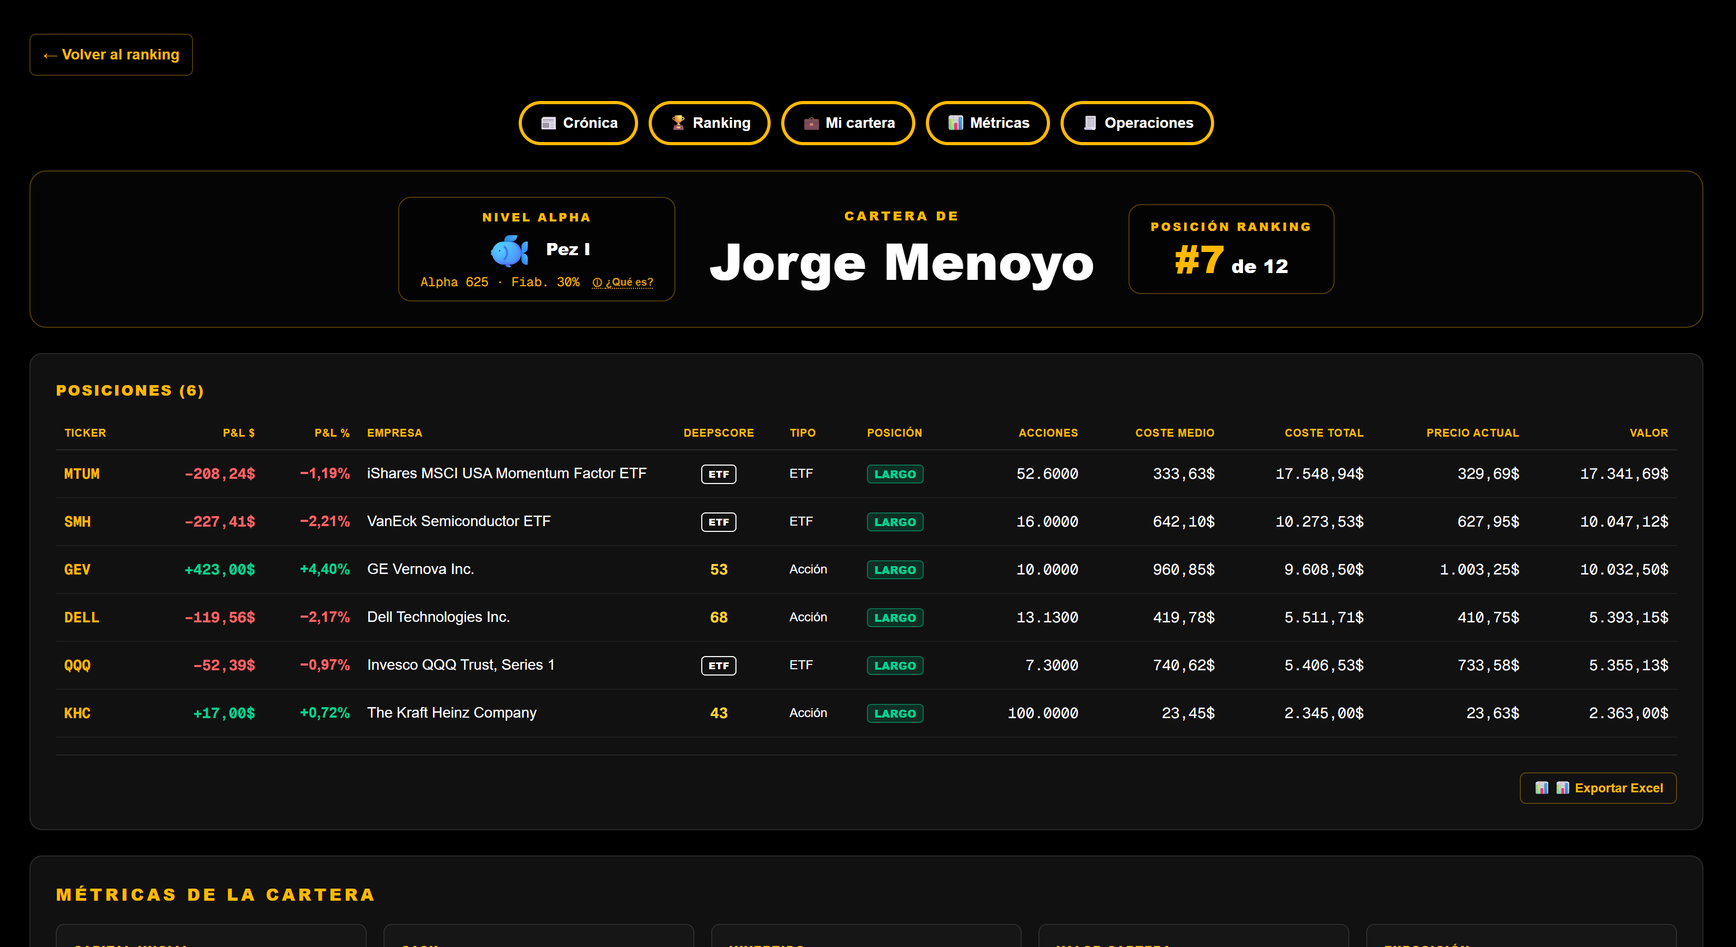Click Dell Technologies Inc. company name
1736x947 pixels.
pyautogui.click(x=438, y=617)
